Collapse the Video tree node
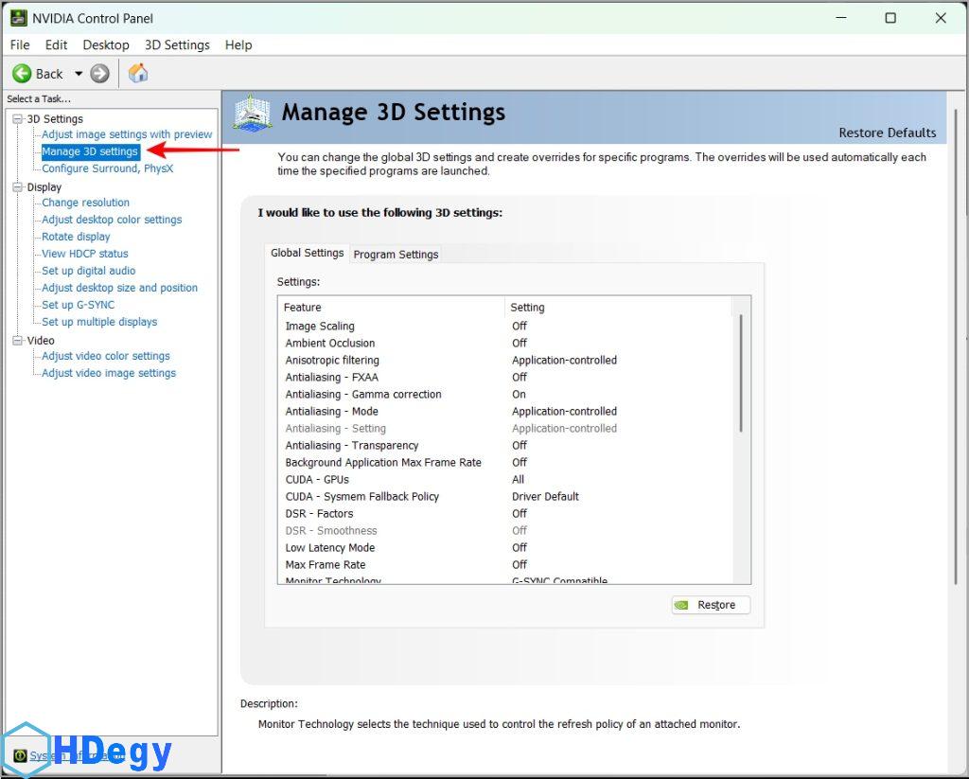The height and width of the screenshot is (779, 969). click(x=17, y=341)
